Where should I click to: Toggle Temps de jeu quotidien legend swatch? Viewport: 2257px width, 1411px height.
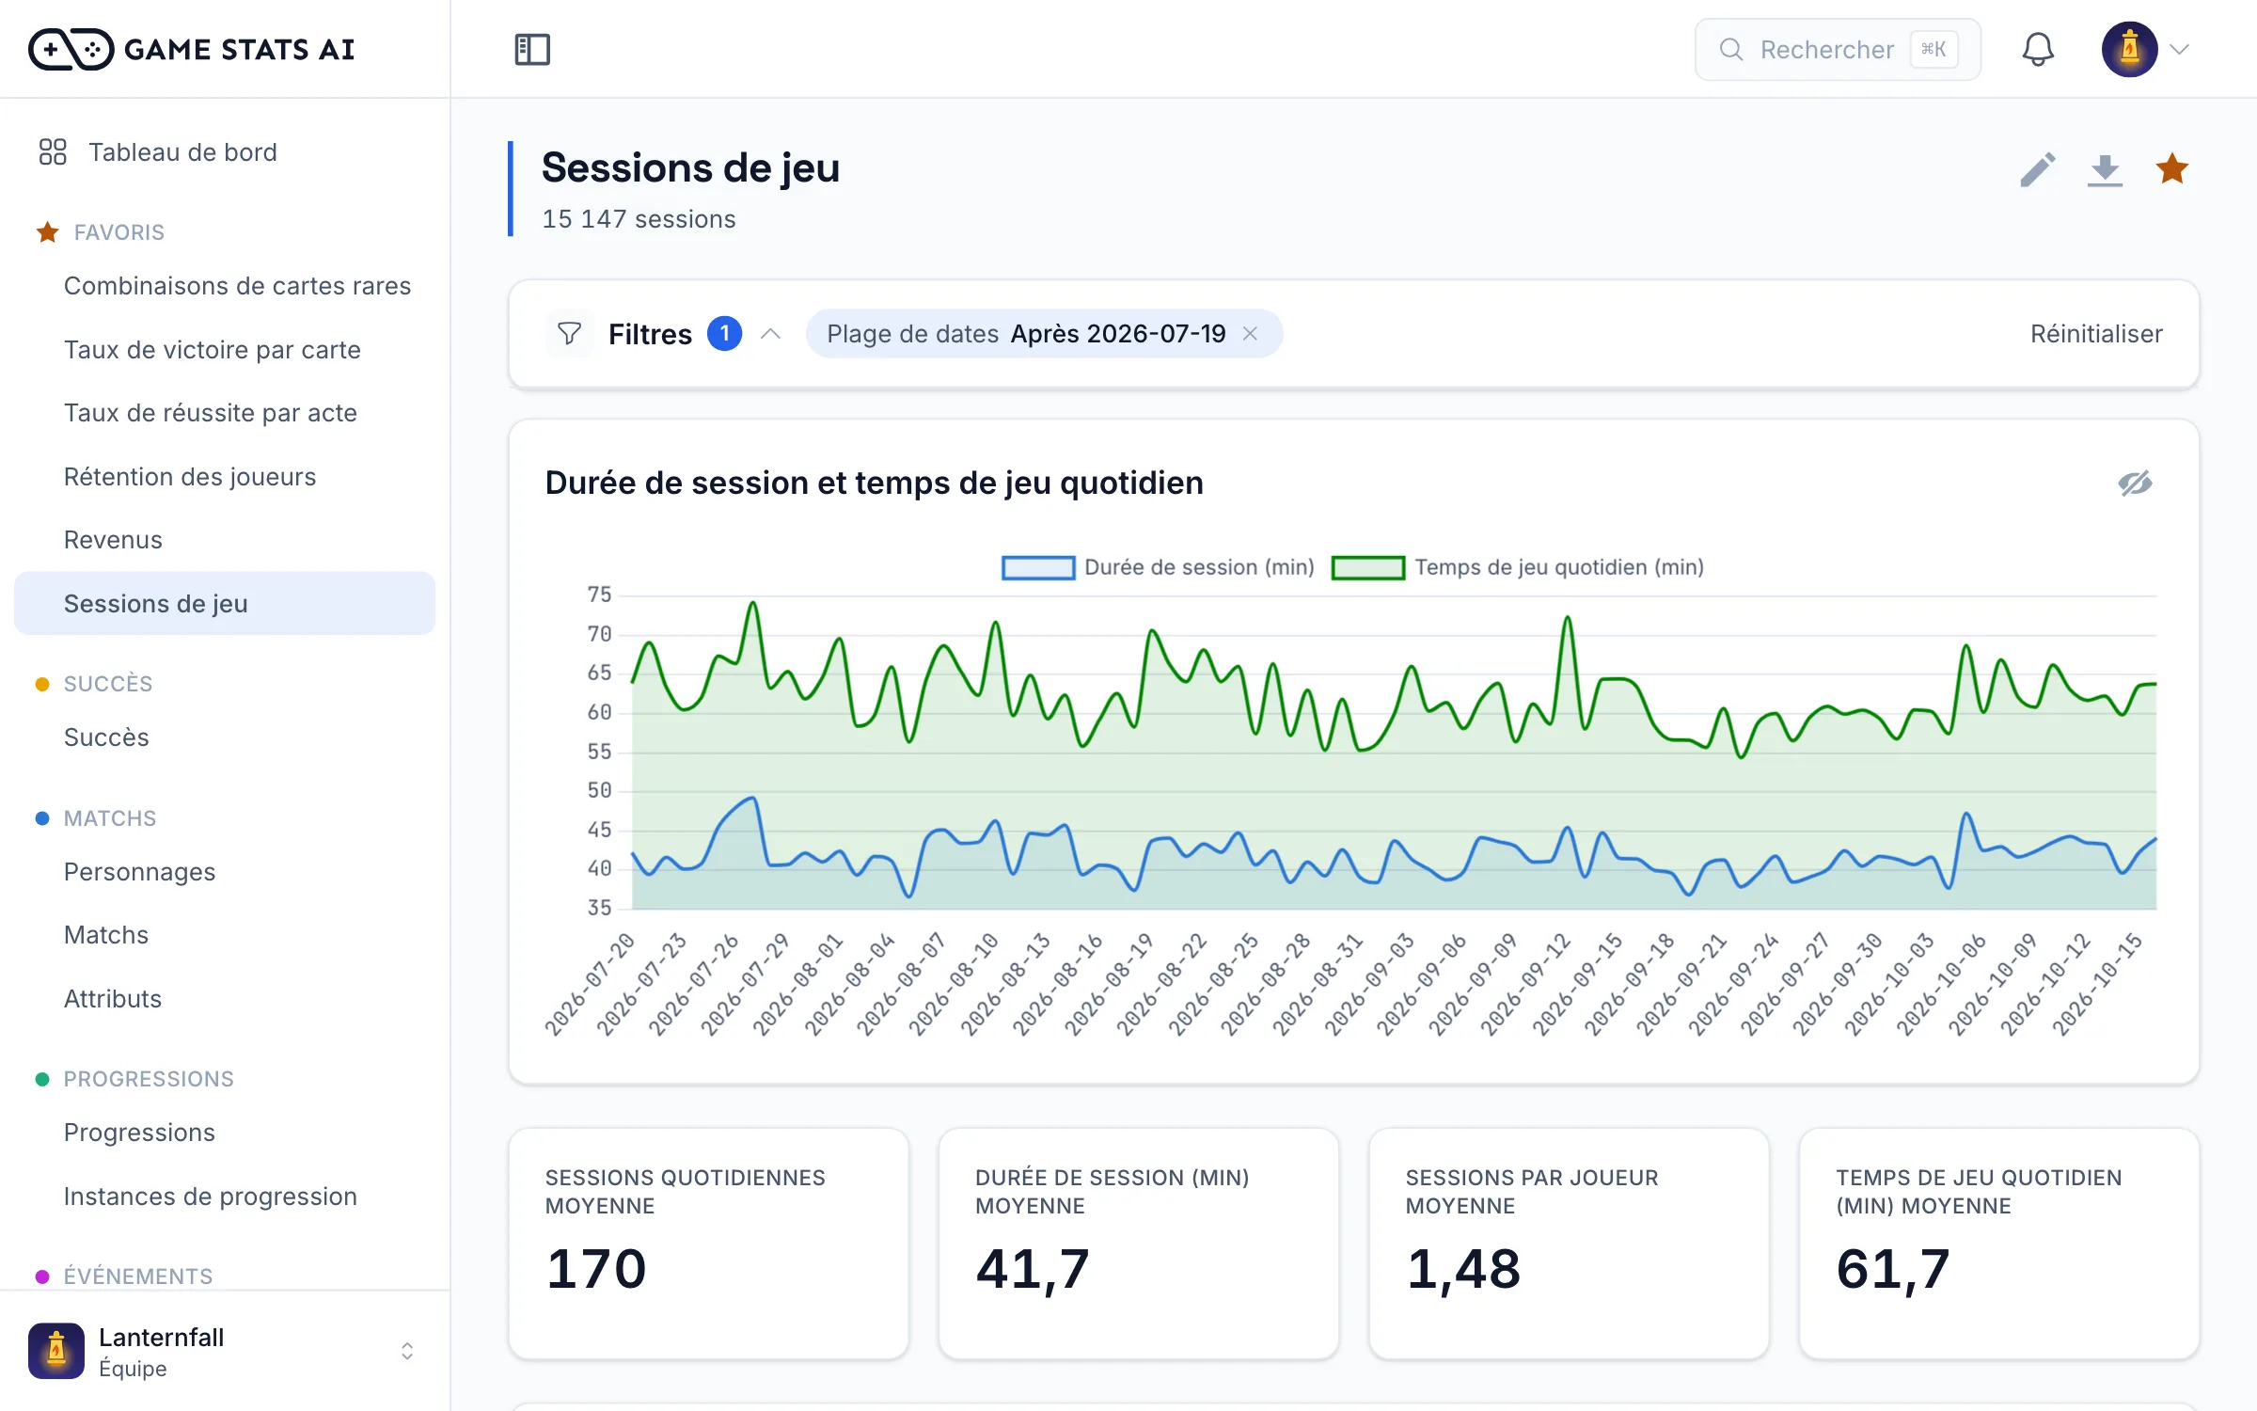(x=1368, y=568)
